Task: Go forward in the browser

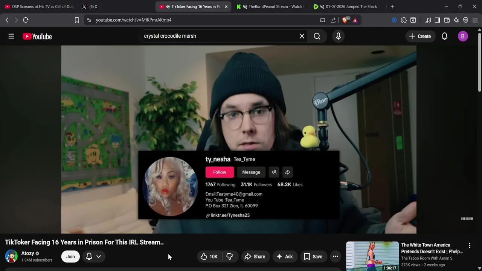Action: (16, 20)
